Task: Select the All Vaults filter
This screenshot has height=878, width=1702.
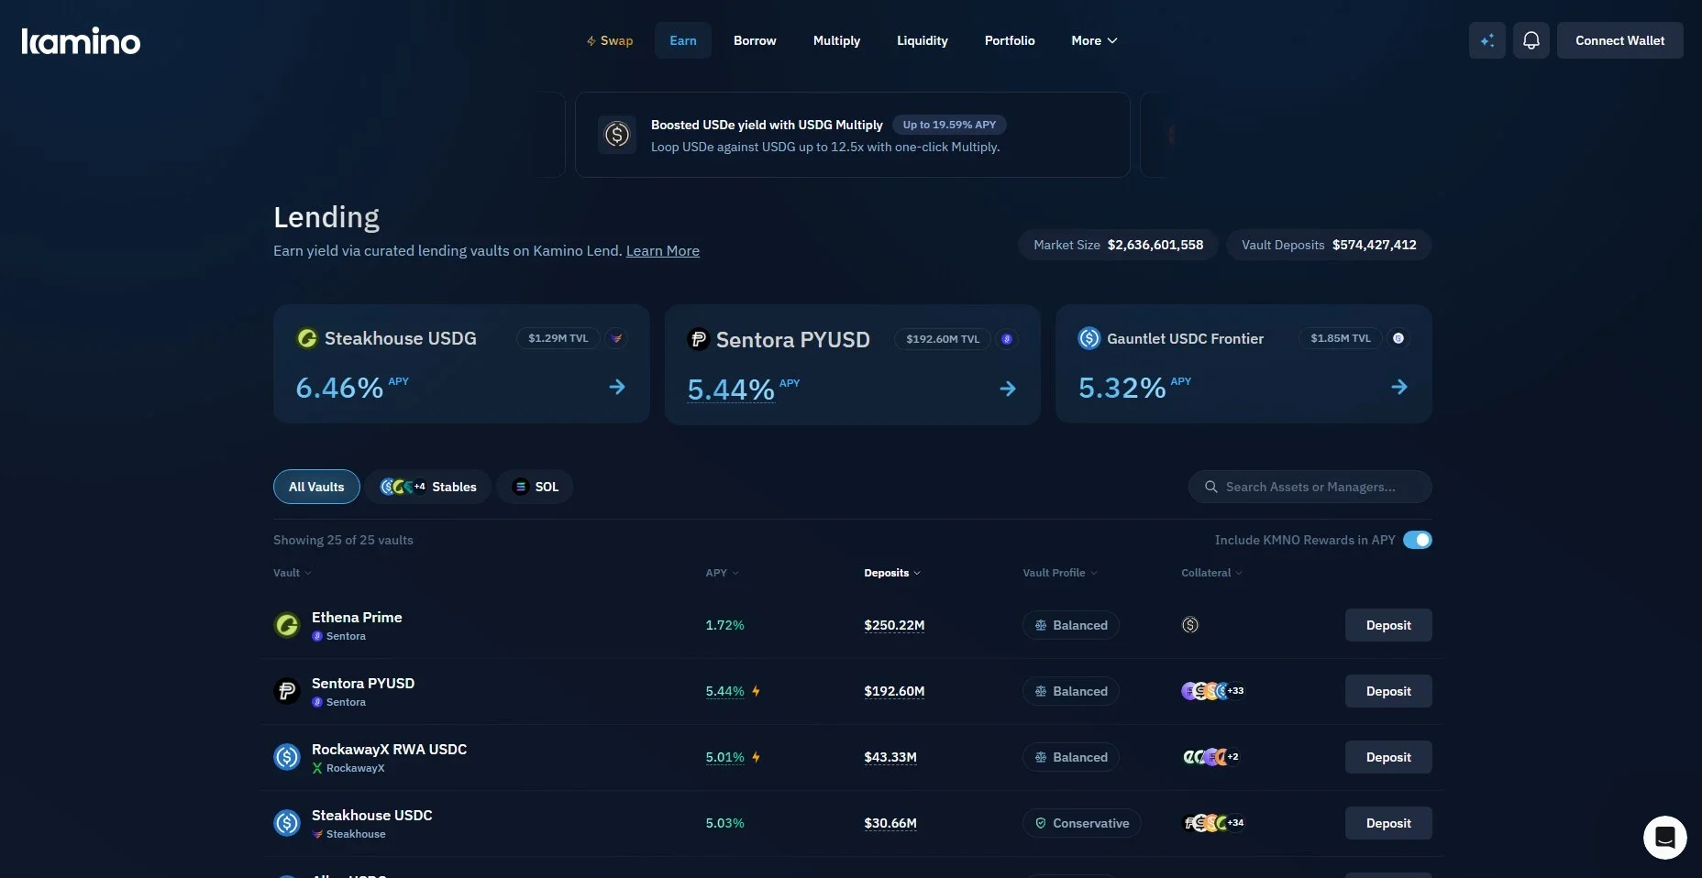Action: (316, 487)
